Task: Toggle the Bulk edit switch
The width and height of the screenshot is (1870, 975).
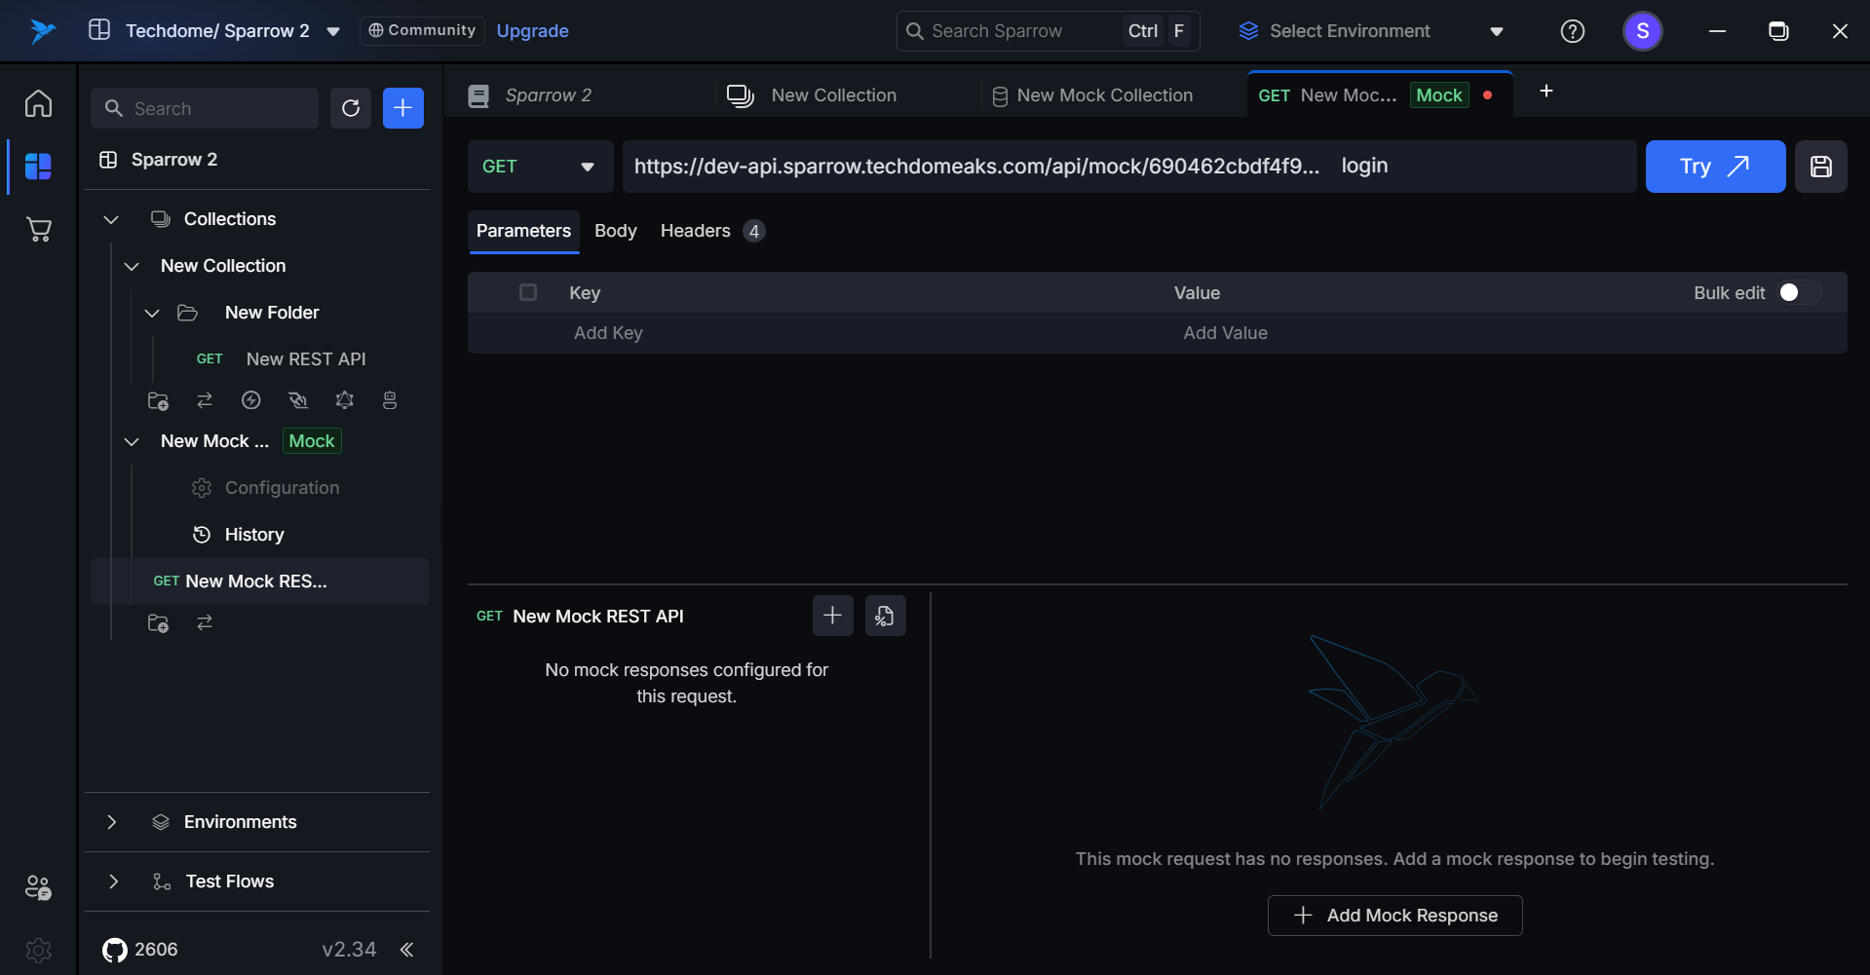Action: [x=1798, y=293]
